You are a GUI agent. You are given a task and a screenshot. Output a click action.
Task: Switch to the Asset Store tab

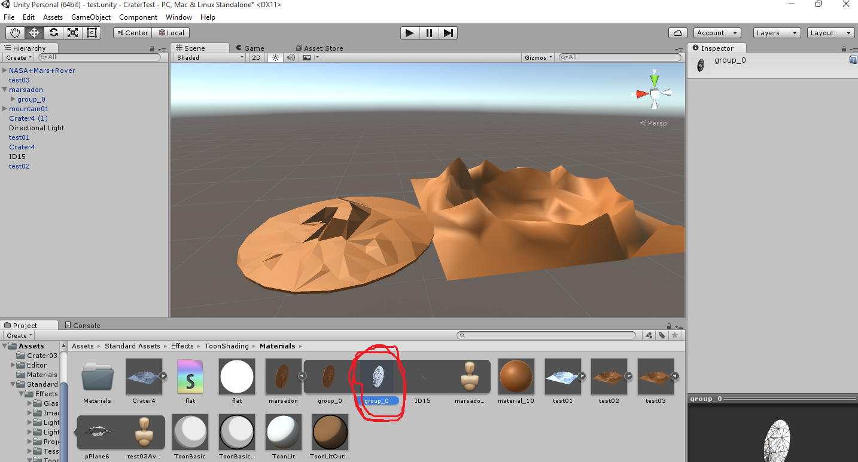point(320,48)
